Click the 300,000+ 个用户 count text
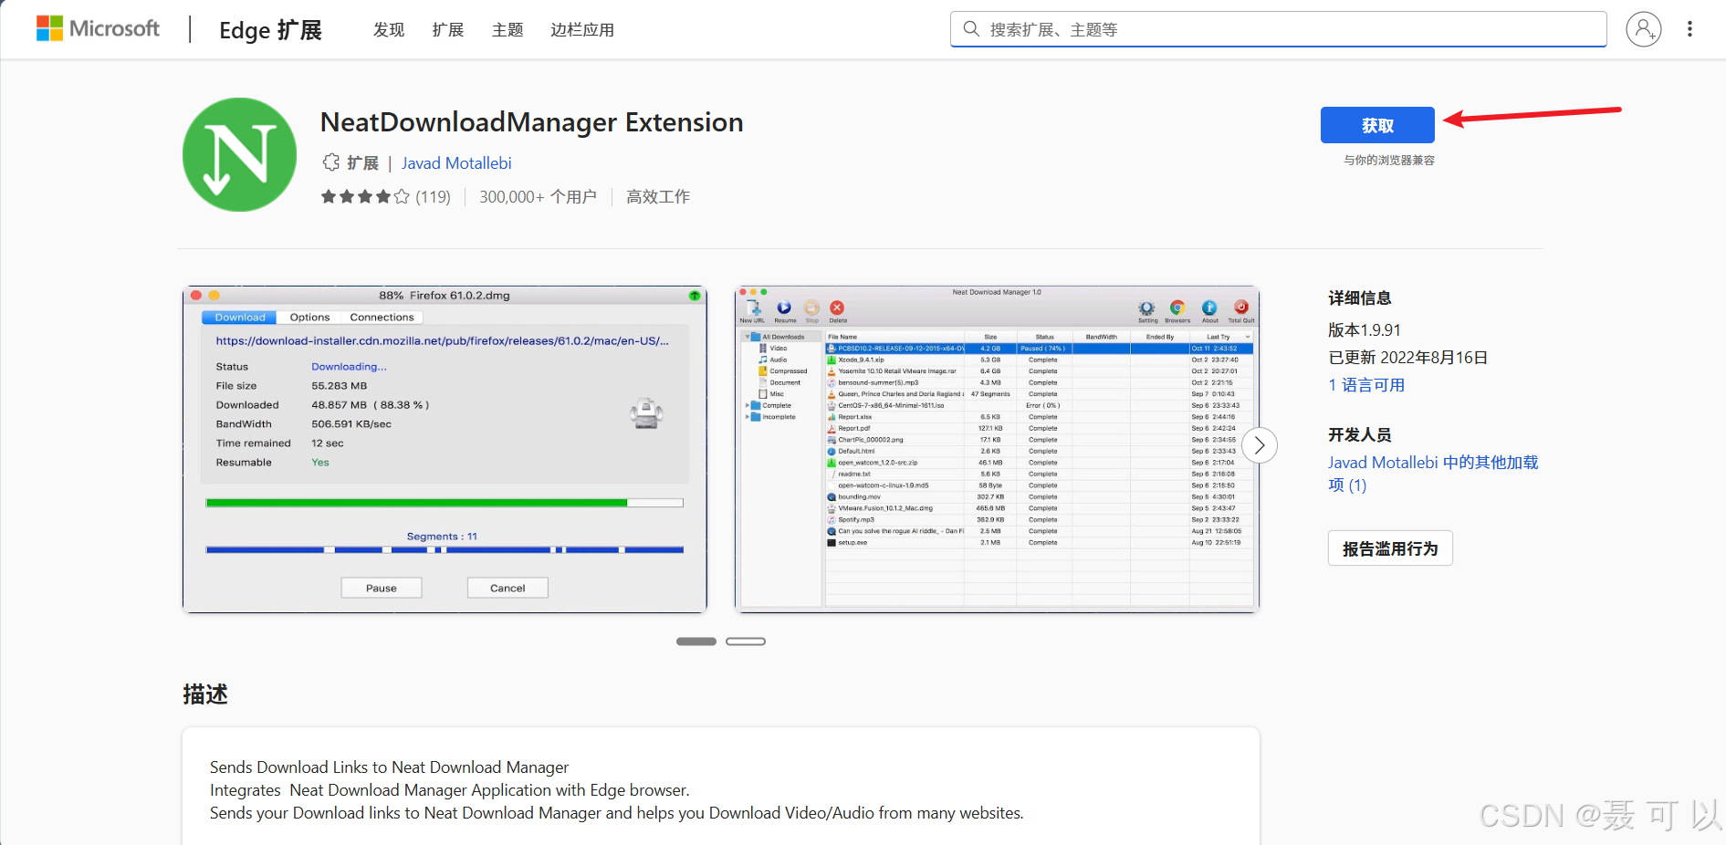 538,197
